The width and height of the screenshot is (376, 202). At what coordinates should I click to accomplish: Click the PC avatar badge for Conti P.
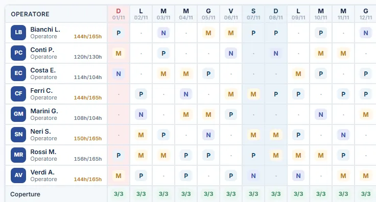(18, 53)
